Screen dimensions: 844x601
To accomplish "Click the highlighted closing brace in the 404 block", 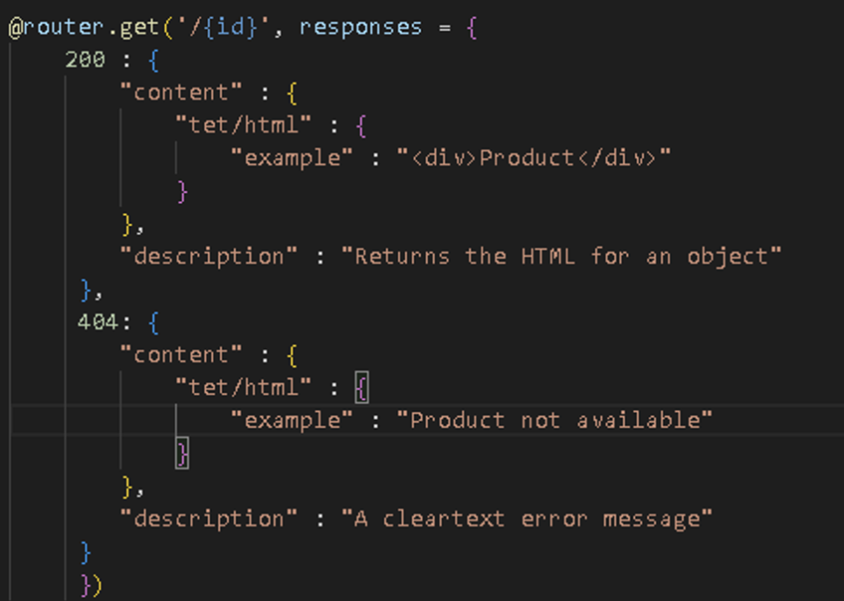I will (x=182, y=453).
